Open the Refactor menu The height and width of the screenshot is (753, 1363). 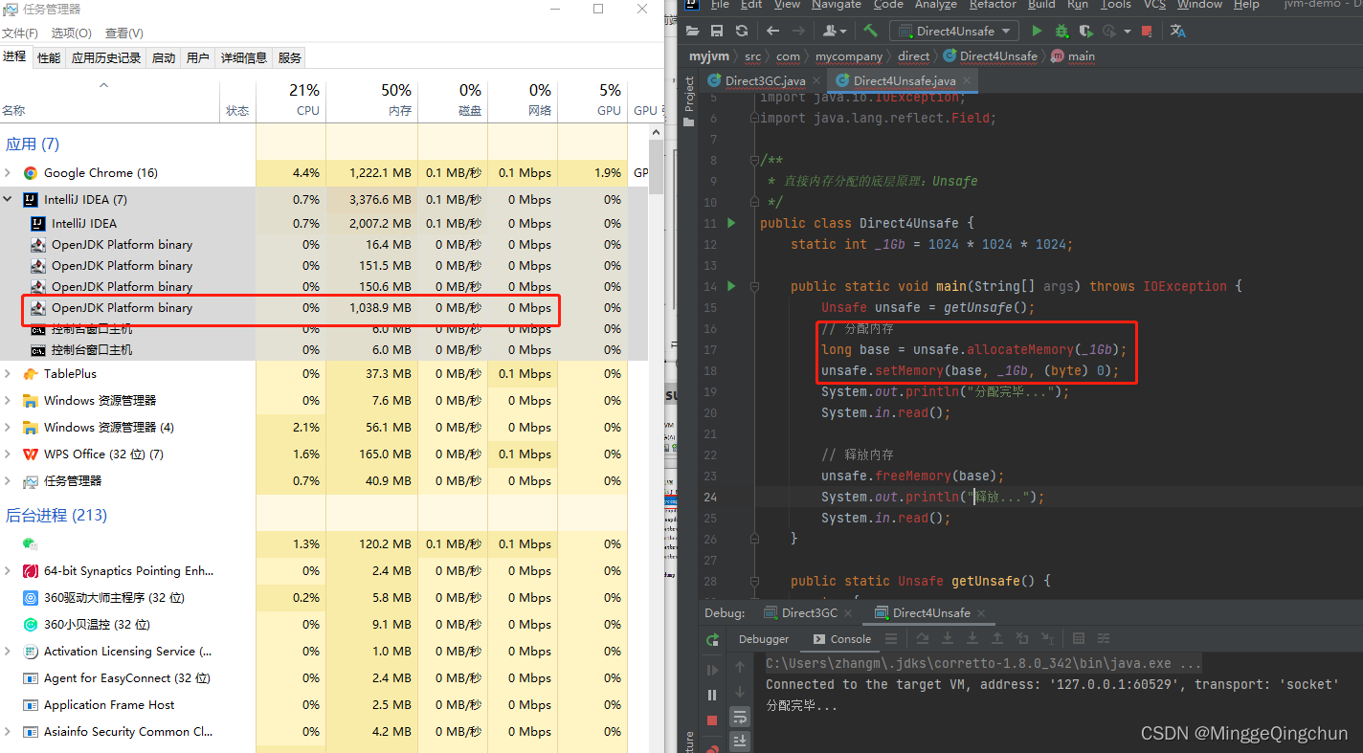click(993, 5)
